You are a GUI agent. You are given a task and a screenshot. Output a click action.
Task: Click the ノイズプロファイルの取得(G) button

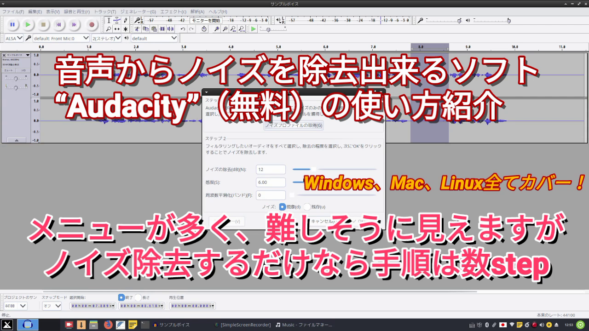tap(293, 125)
